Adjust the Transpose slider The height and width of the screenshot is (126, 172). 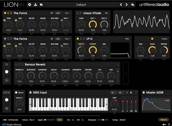[103, 120]
